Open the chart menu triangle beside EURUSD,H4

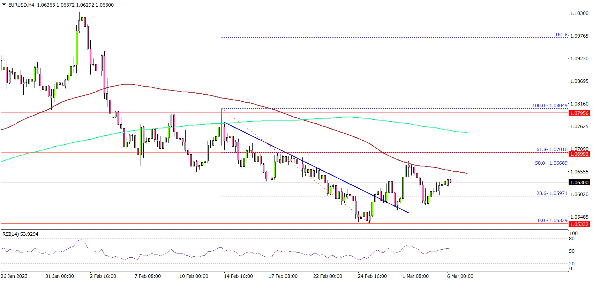3,5
